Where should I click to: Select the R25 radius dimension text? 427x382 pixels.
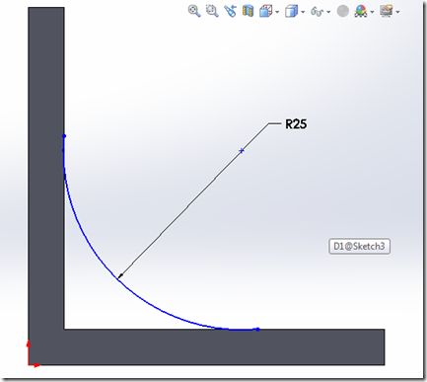(296, 124)
